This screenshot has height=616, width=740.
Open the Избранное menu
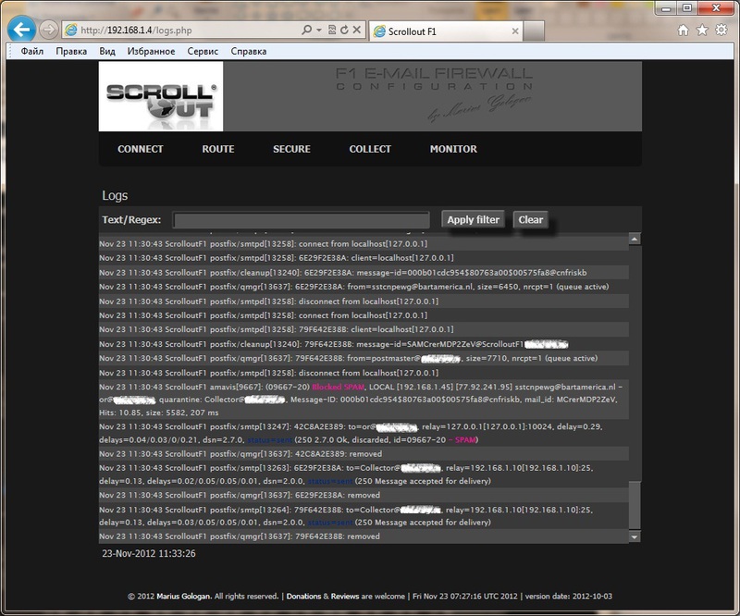(151, 51)
